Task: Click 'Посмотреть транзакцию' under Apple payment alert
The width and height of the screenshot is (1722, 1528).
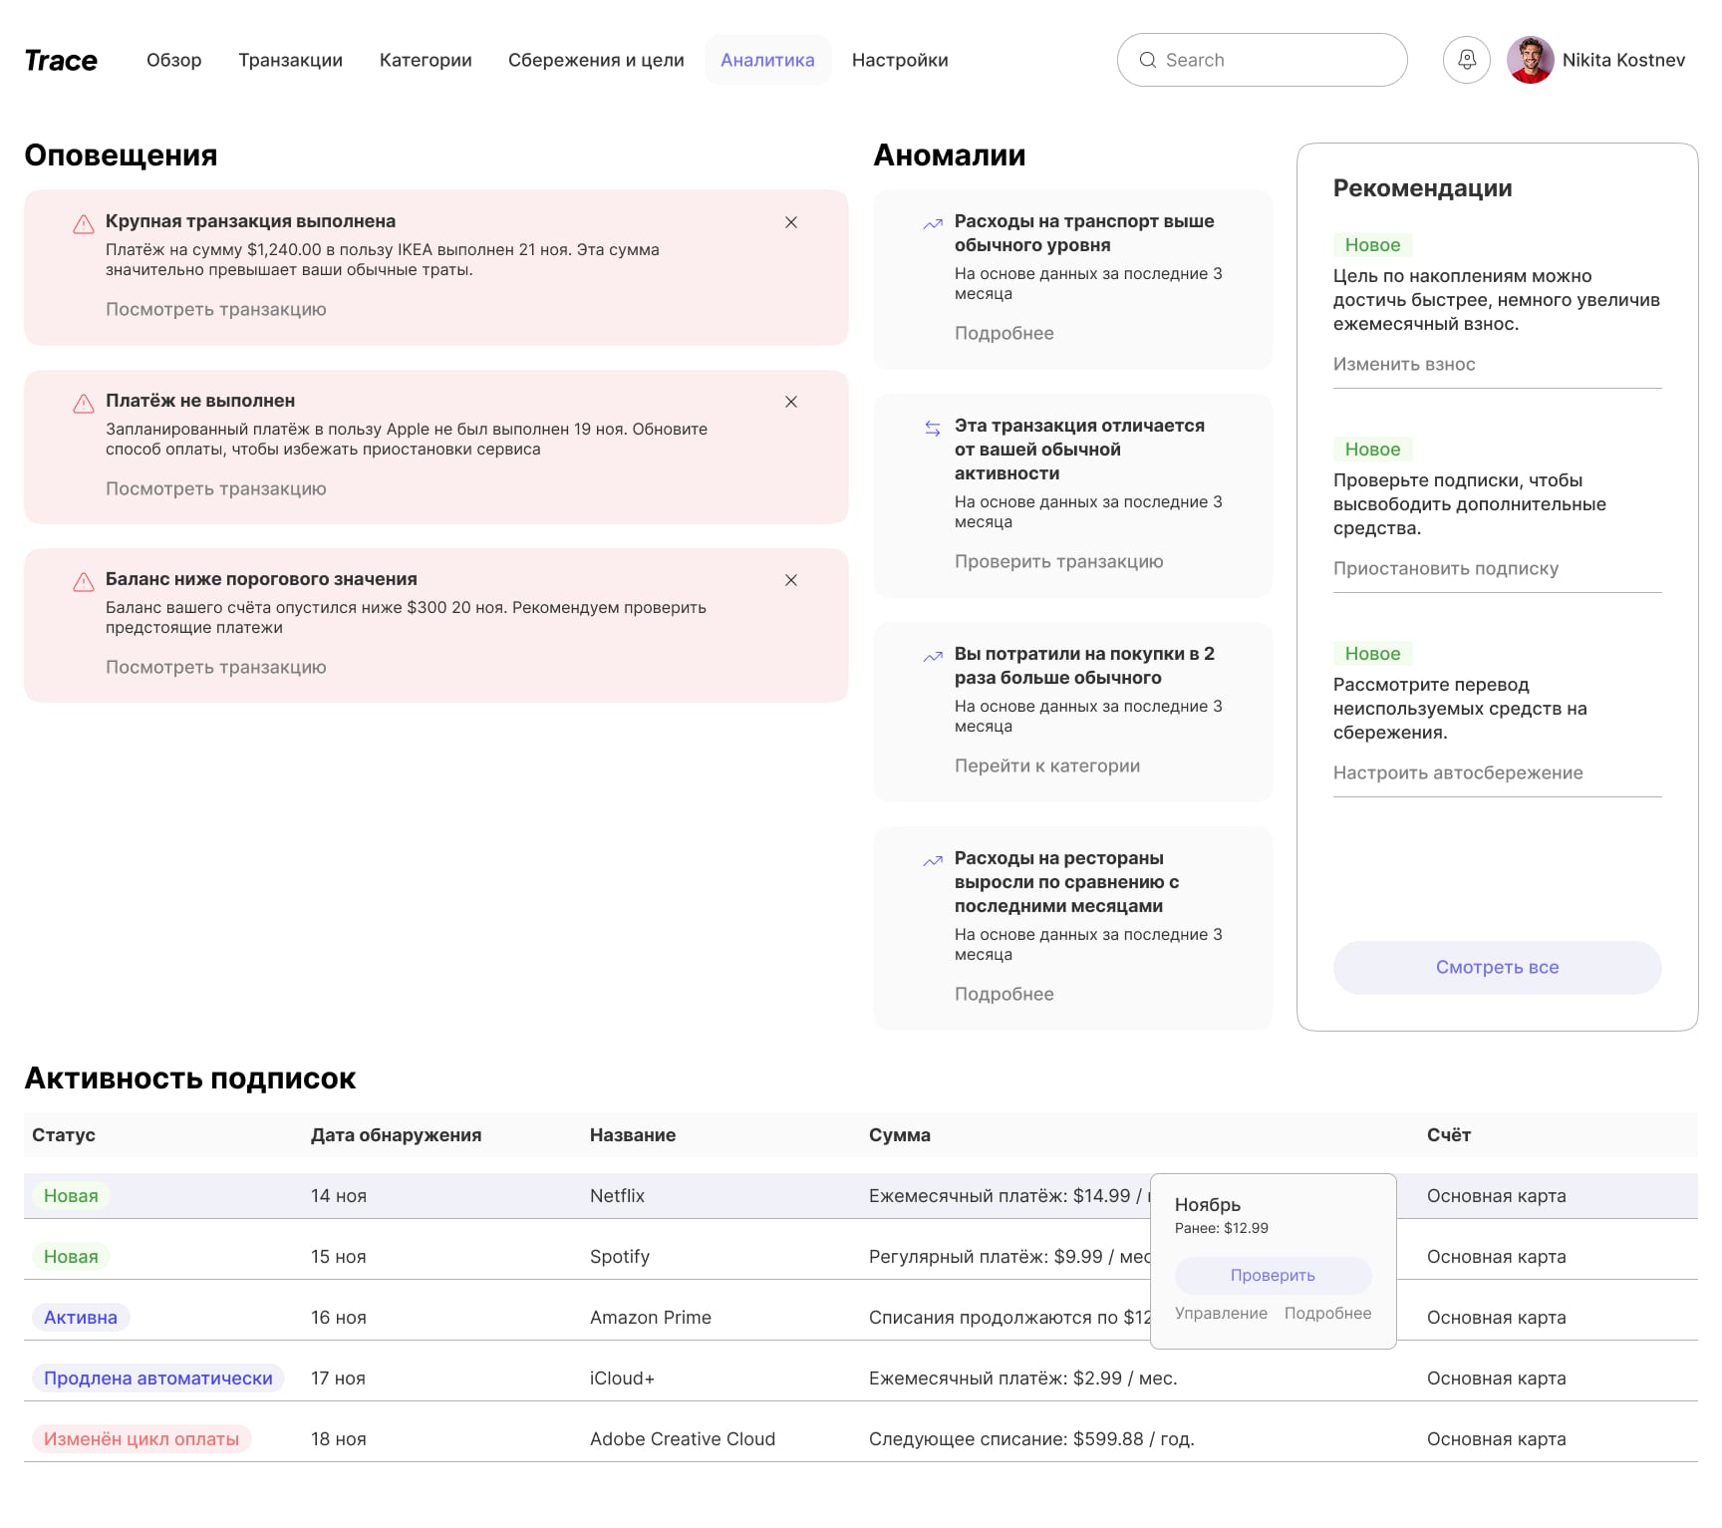Action: coord(216,489)
